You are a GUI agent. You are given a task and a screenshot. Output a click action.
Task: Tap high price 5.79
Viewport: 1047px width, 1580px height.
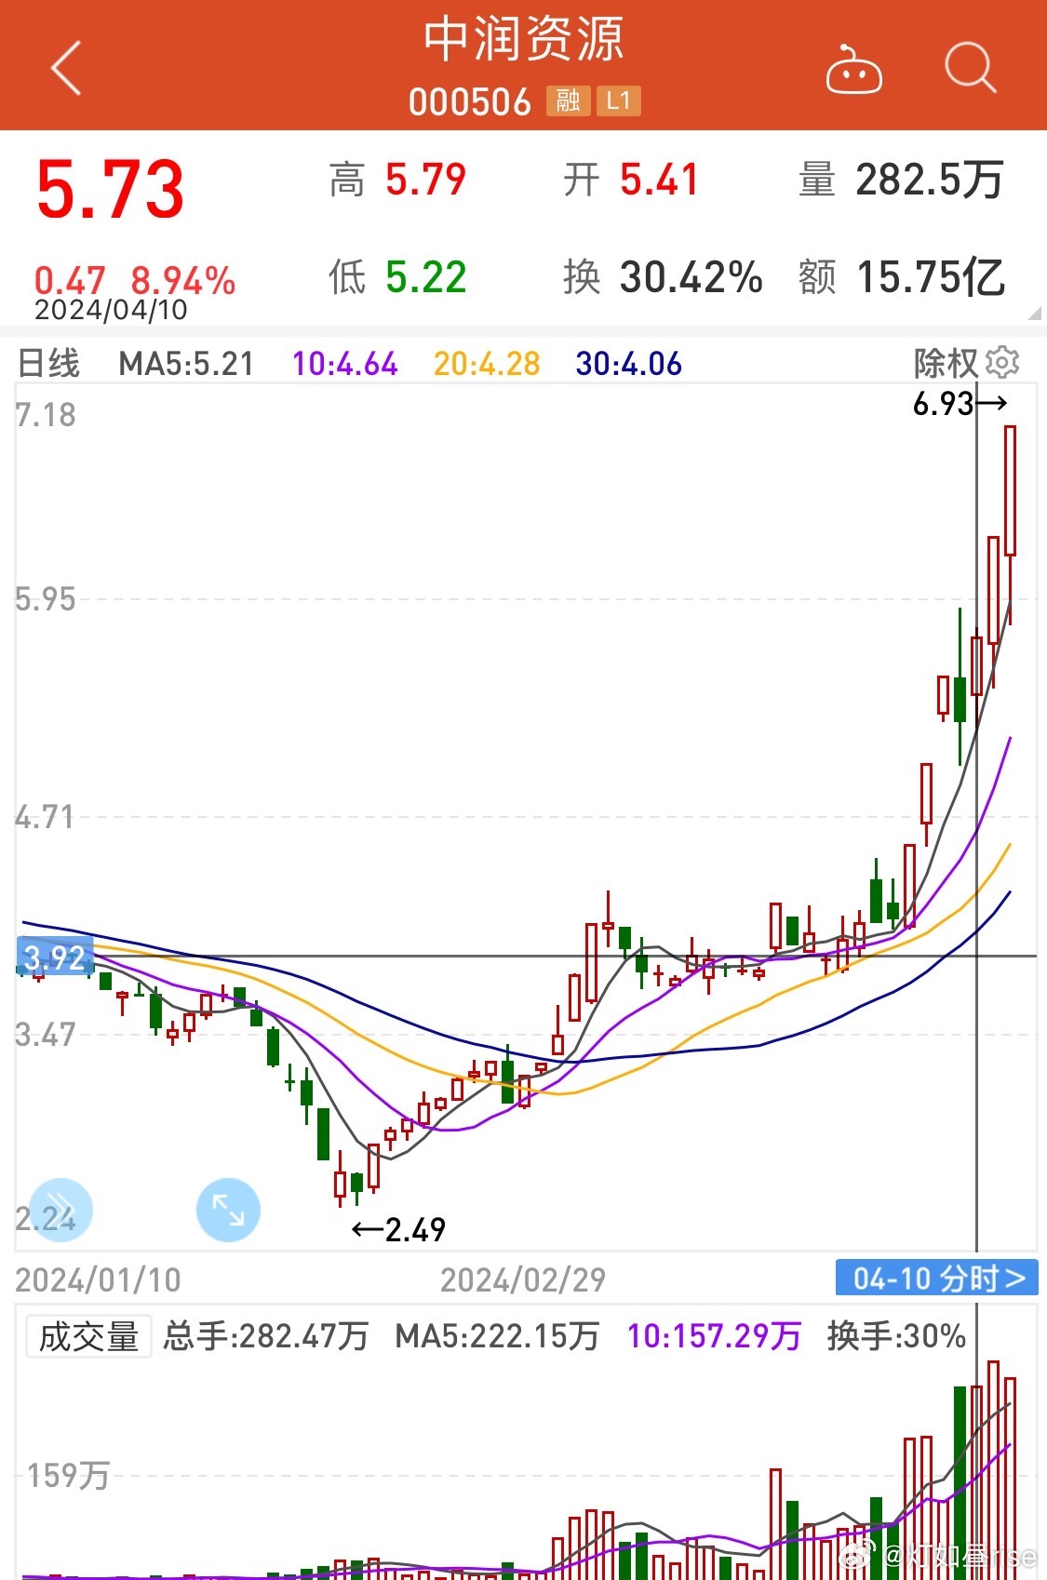[426, 180]
